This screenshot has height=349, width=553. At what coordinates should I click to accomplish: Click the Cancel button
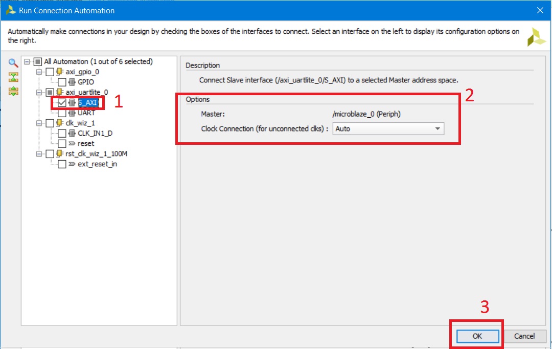[x=524, y=336]
